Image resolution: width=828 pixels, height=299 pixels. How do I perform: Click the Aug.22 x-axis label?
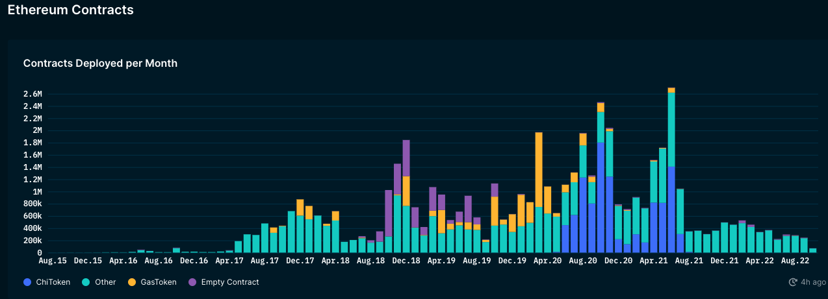point(794,261)
